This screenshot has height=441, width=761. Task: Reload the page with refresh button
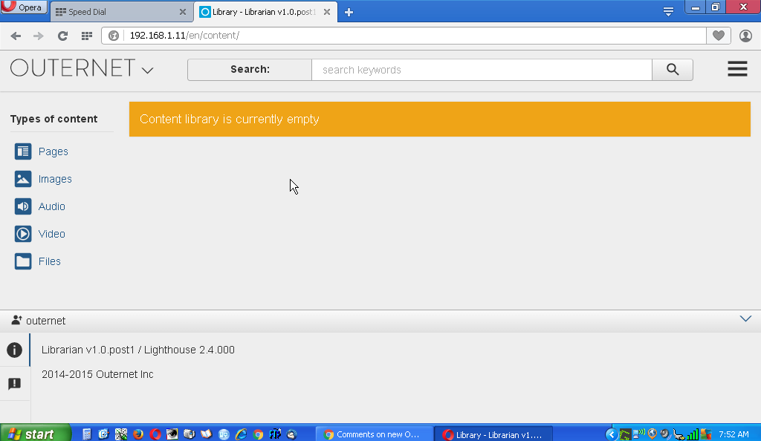62,36
